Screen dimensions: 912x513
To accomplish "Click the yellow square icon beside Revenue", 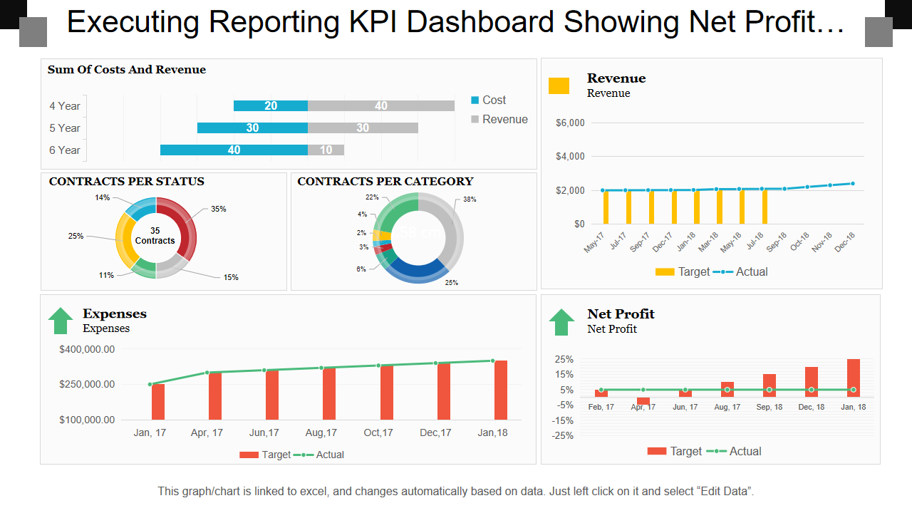I will (x=559, y=85).
